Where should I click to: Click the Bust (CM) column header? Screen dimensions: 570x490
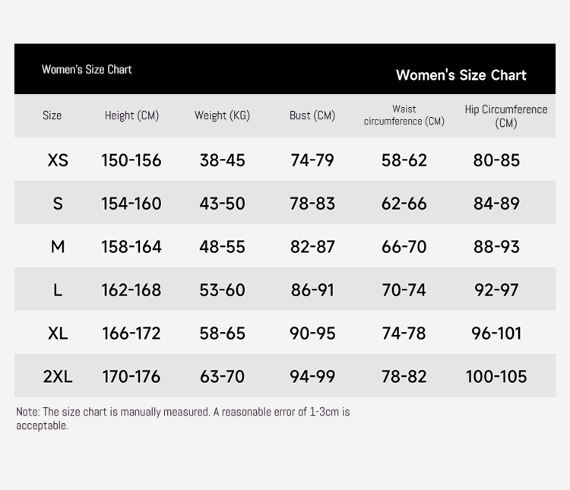point(312,115)
